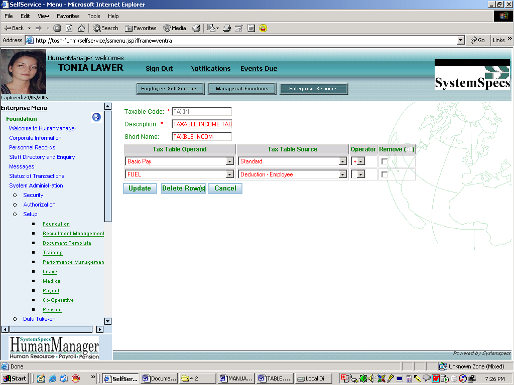Click into the Short Name field
Viewport: 514px width, 385px height.
tap(202, 136)
